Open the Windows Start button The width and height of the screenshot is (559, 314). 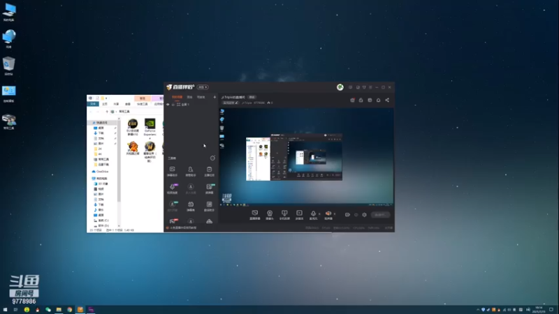pos(5,310)
